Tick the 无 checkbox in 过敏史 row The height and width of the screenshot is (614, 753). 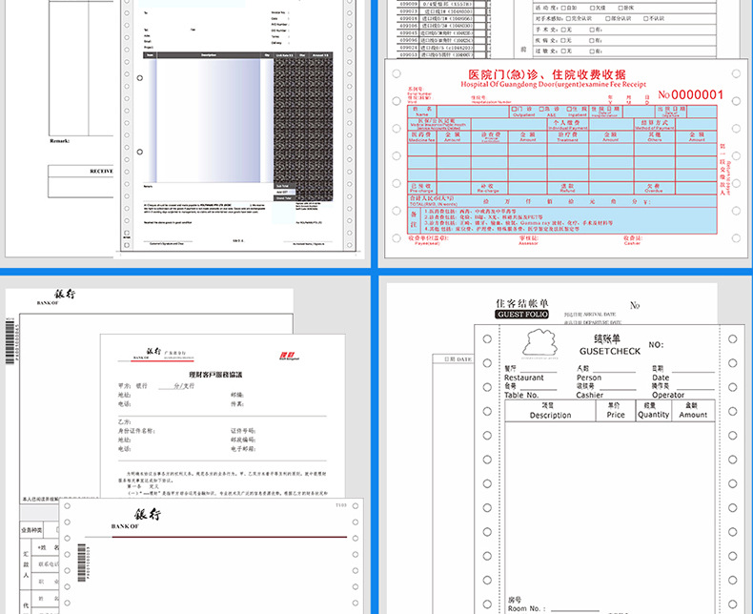coord(563,51)
